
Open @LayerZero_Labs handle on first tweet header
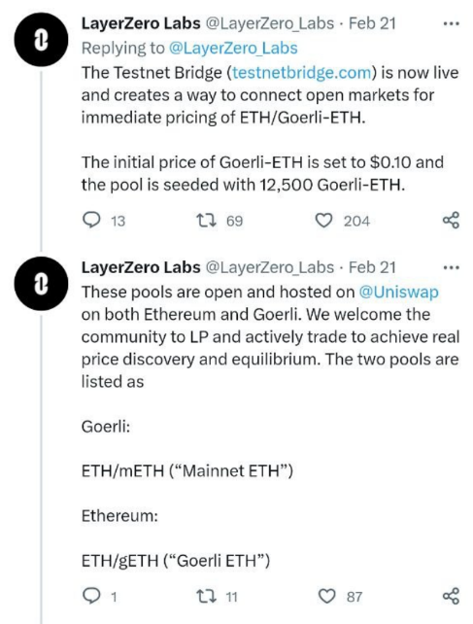[x=269, y=24]
